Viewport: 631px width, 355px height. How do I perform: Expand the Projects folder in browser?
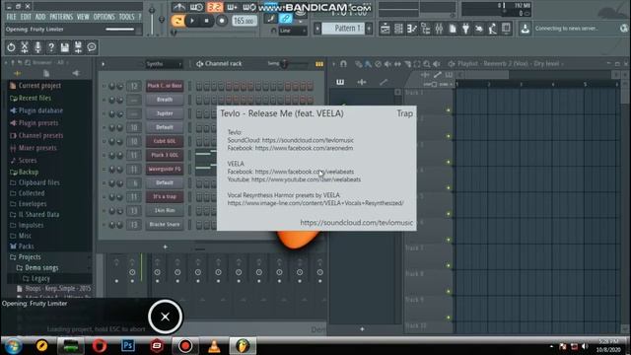[30, 256]
